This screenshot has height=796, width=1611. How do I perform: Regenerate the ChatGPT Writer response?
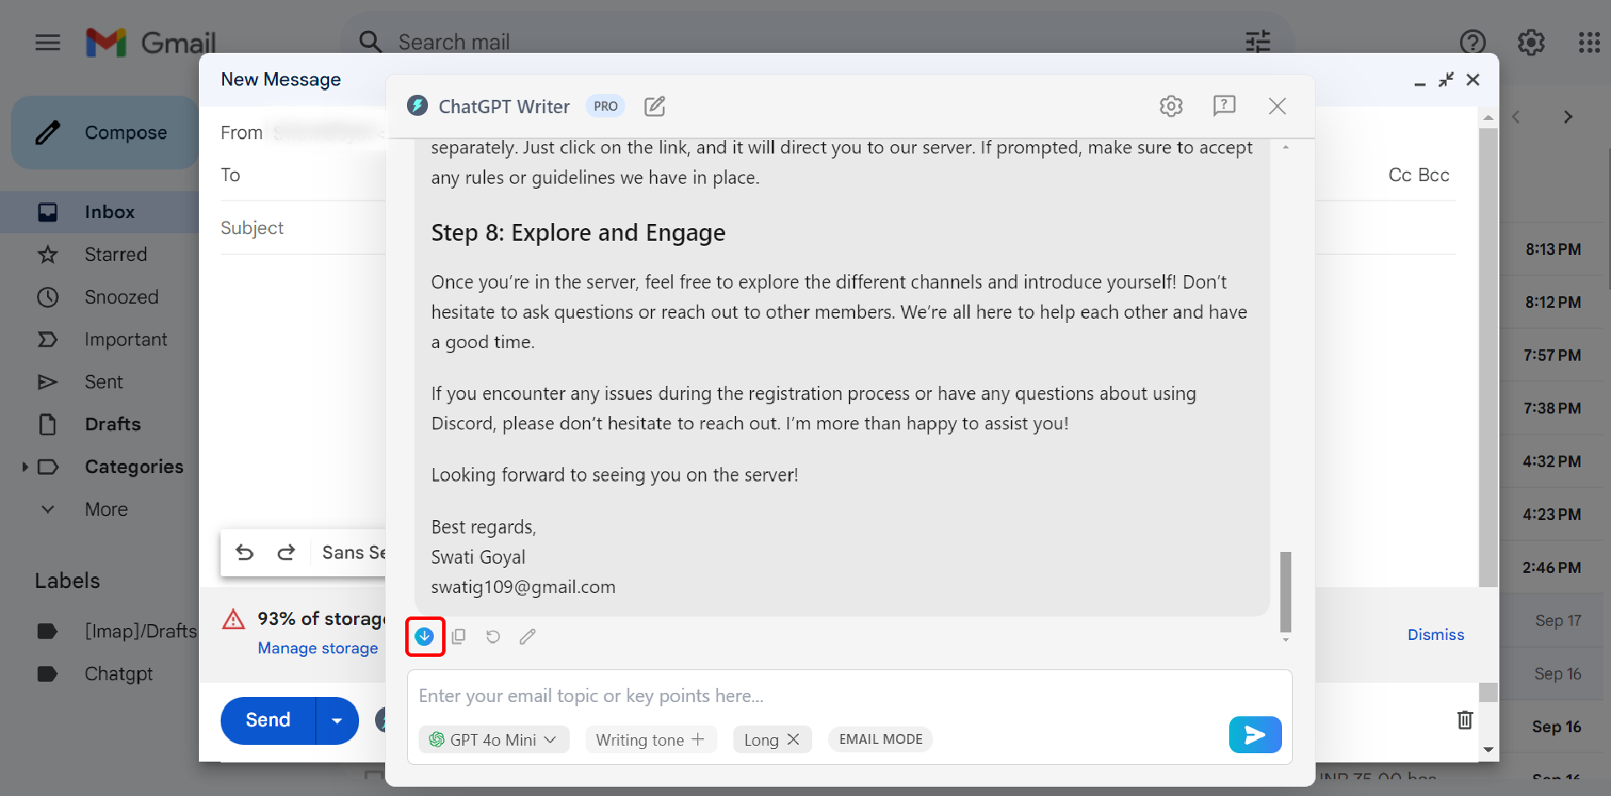(493, 637)
